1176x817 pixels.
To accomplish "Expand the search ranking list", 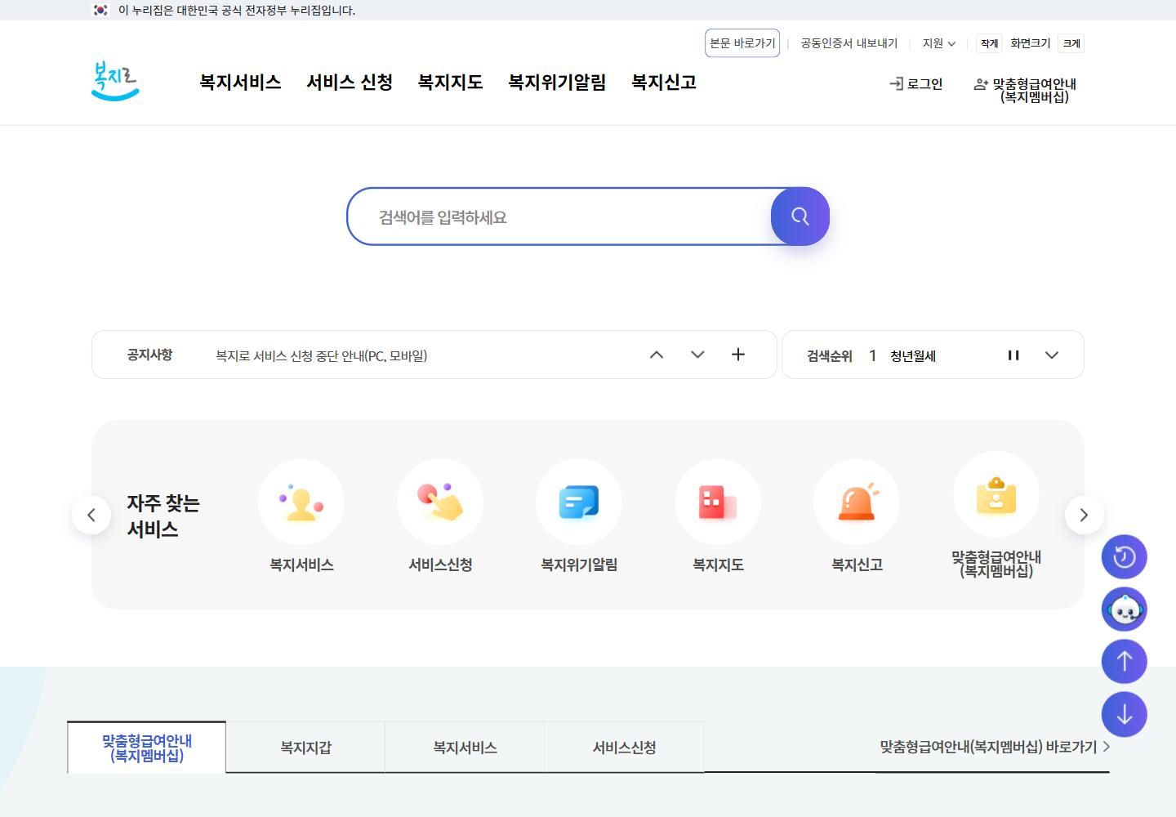I will click(x=1052, y=355).
